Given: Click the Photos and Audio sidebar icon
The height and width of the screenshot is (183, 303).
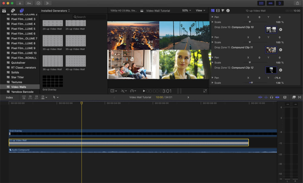Looking at the screenshot, I should 13,10.
